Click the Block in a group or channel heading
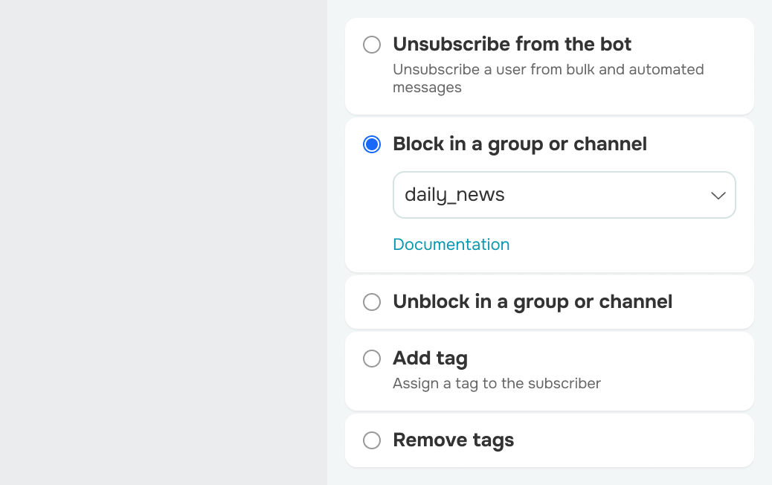Screen dimensions: 772x485 coord(519,144)
